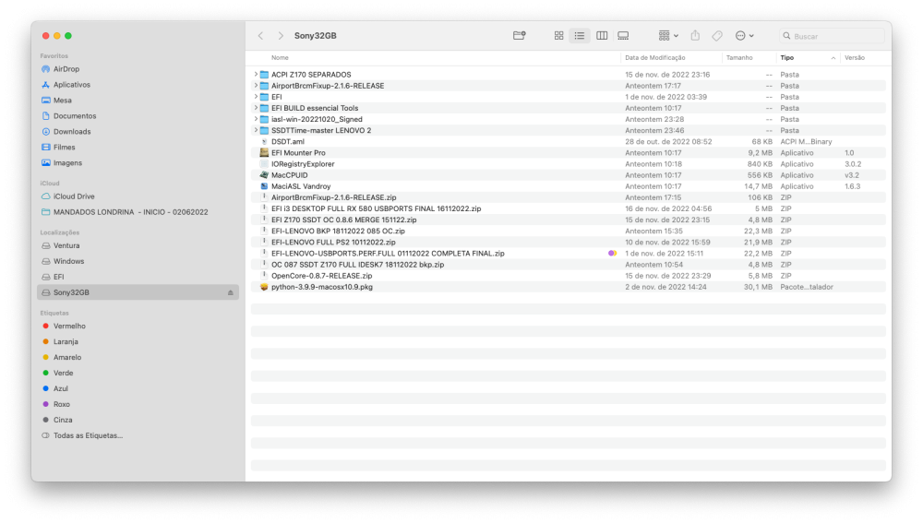Filter by the Verde tag
The image size is (923, 523).
point(63,373)
